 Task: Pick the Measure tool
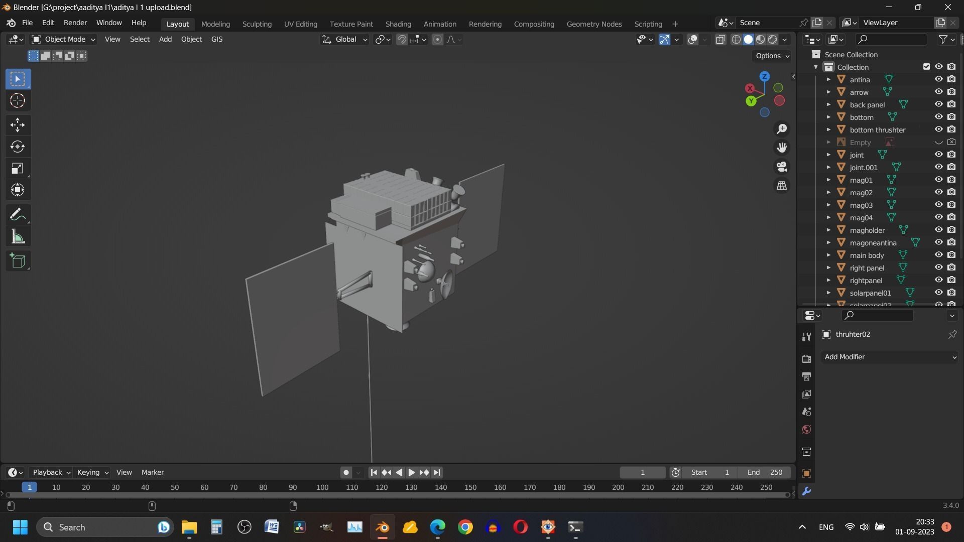tap(18, 237)
